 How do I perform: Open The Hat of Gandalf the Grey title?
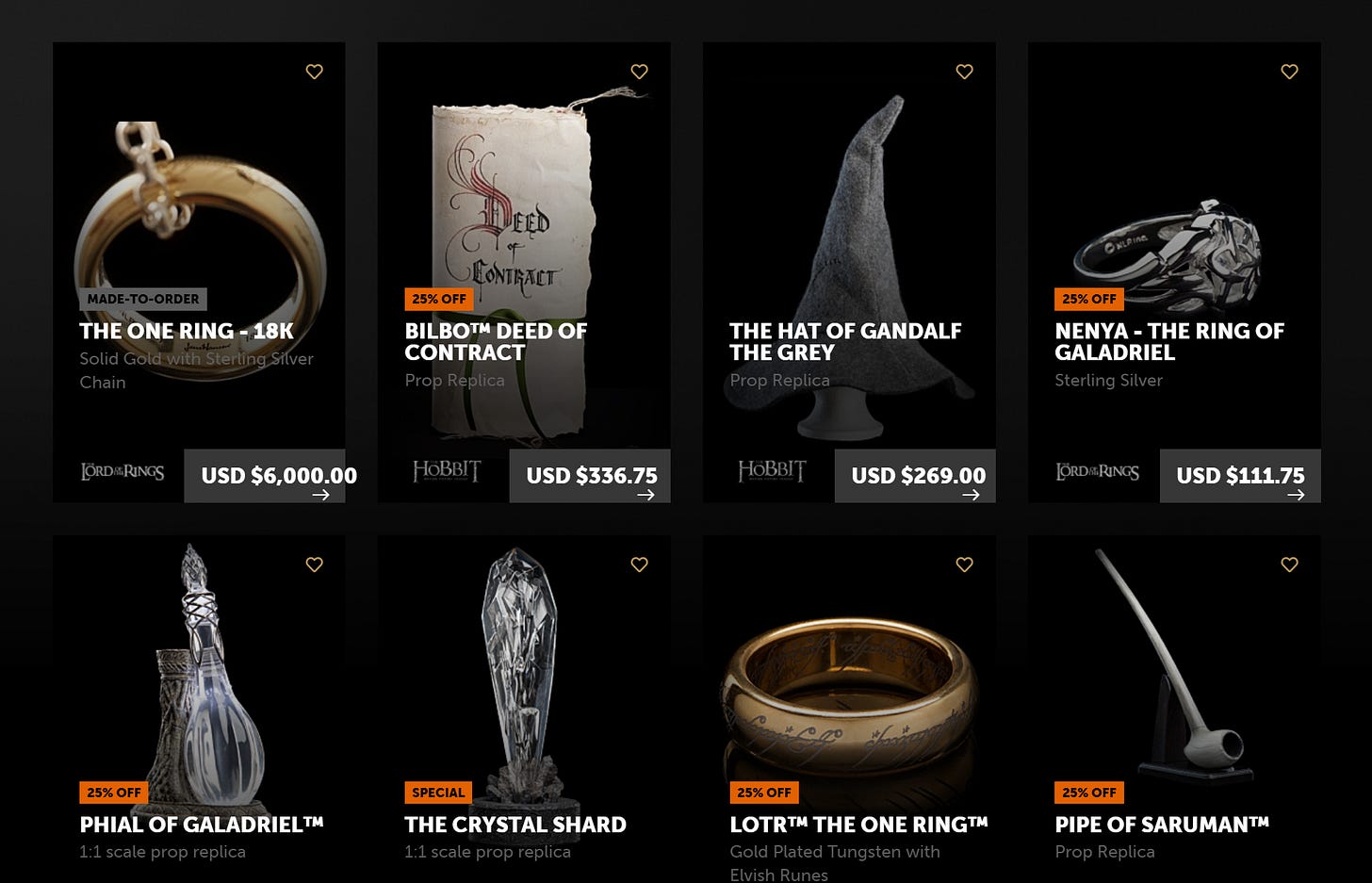845,342
